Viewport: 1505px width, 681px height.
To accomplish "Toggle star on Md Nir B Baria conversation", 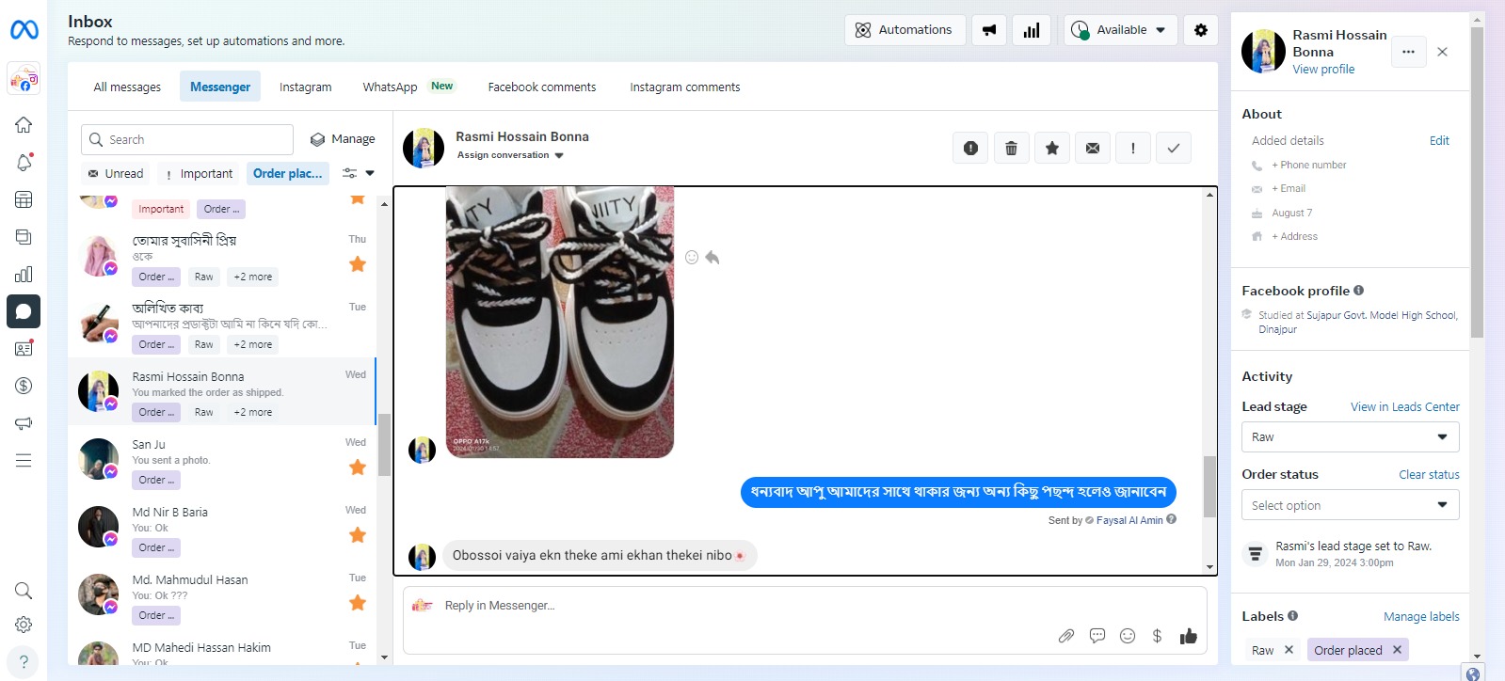I will 358,535.
